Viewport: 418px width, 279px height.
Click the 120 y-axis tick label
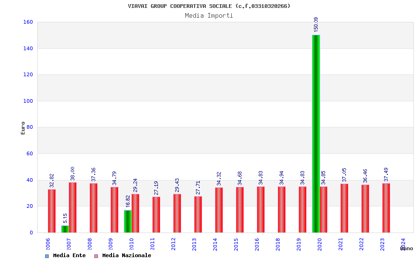(28, 75)
